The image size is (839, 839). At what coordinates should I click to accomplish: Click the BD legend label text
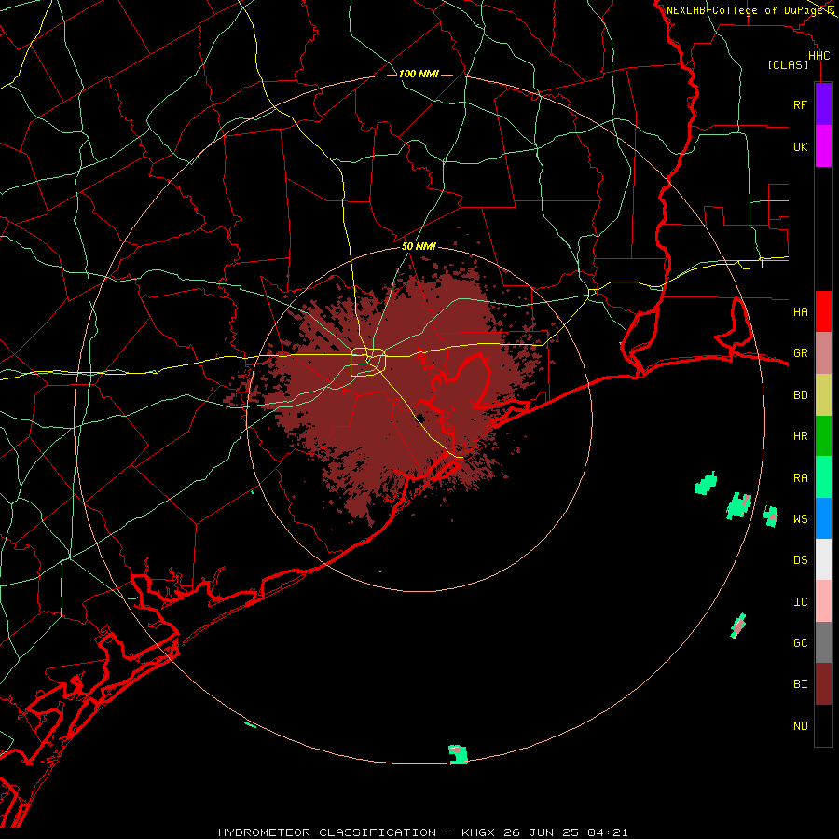pyautogui.click(x=800, y=395)
